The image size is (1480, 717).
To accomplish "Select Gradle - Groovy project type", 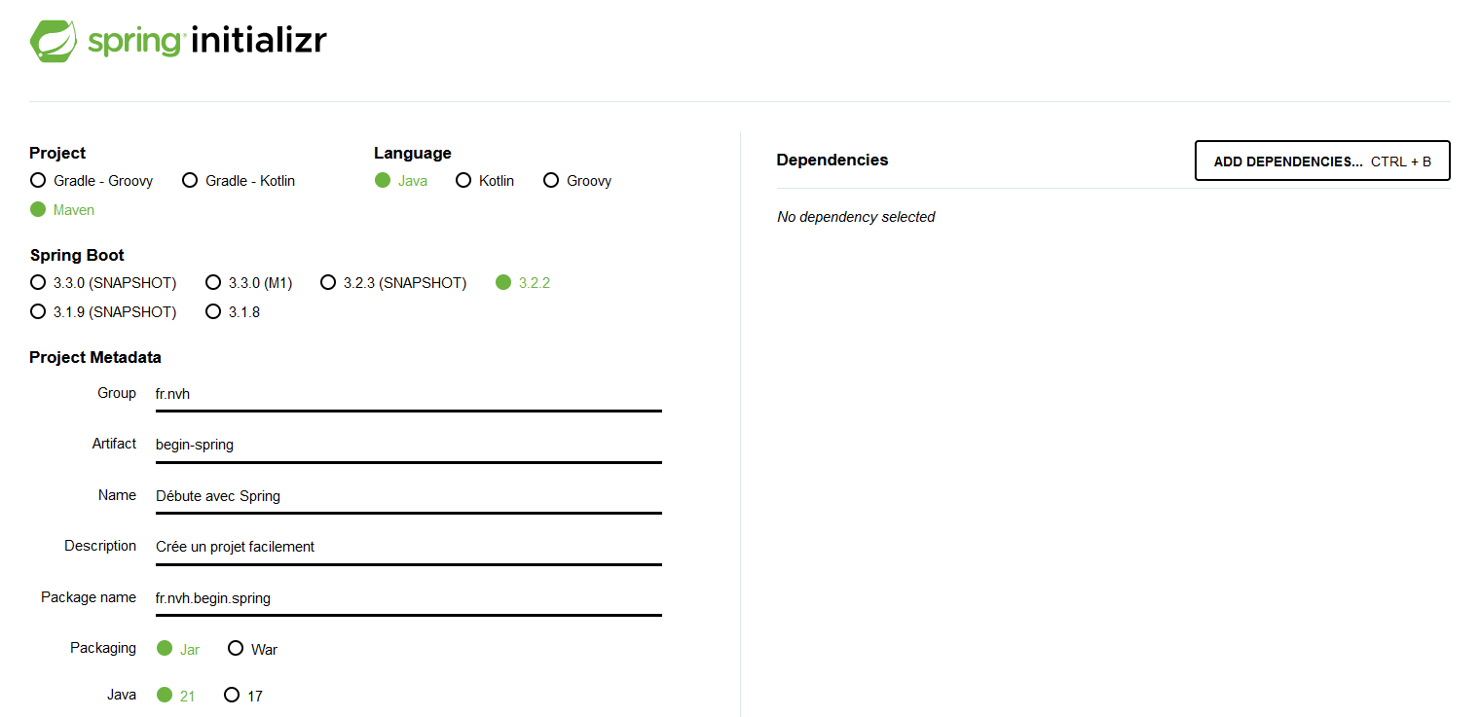I will (x=92, y=181).
